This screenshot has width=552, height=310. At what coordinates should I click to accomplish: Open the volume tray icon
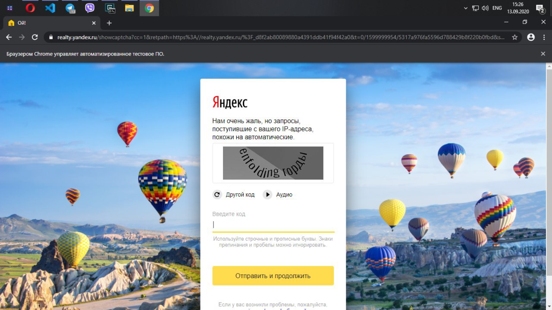pos(485,8)
